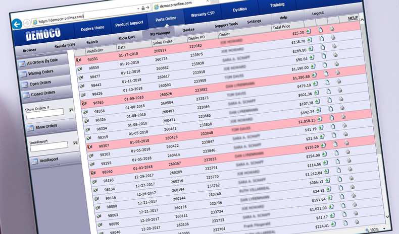Click the document icon for the $158.70 order
Screen dimensions: 399x234
click(322, 39)
